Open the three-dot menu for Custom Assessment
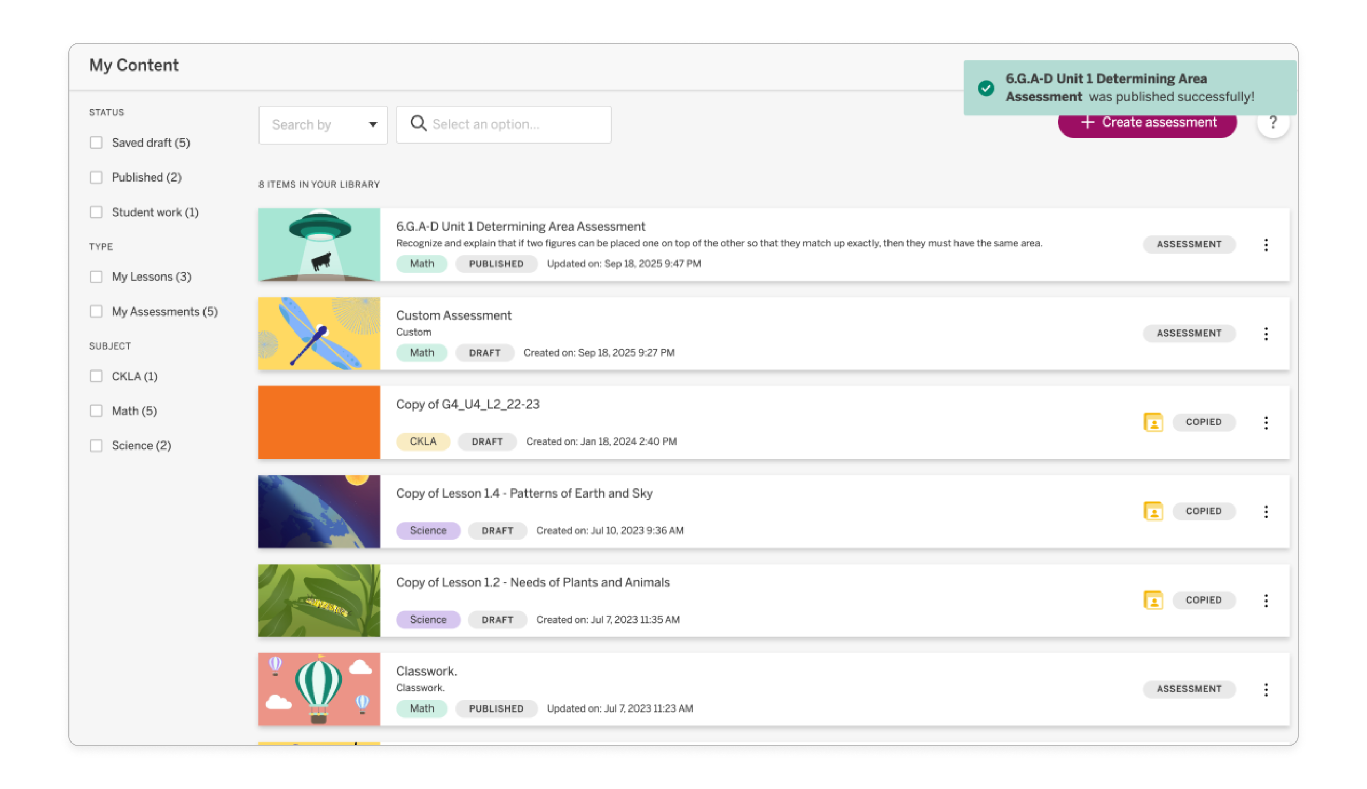The height and width of the screenshot is (789, 1367). click(1266, 333)
